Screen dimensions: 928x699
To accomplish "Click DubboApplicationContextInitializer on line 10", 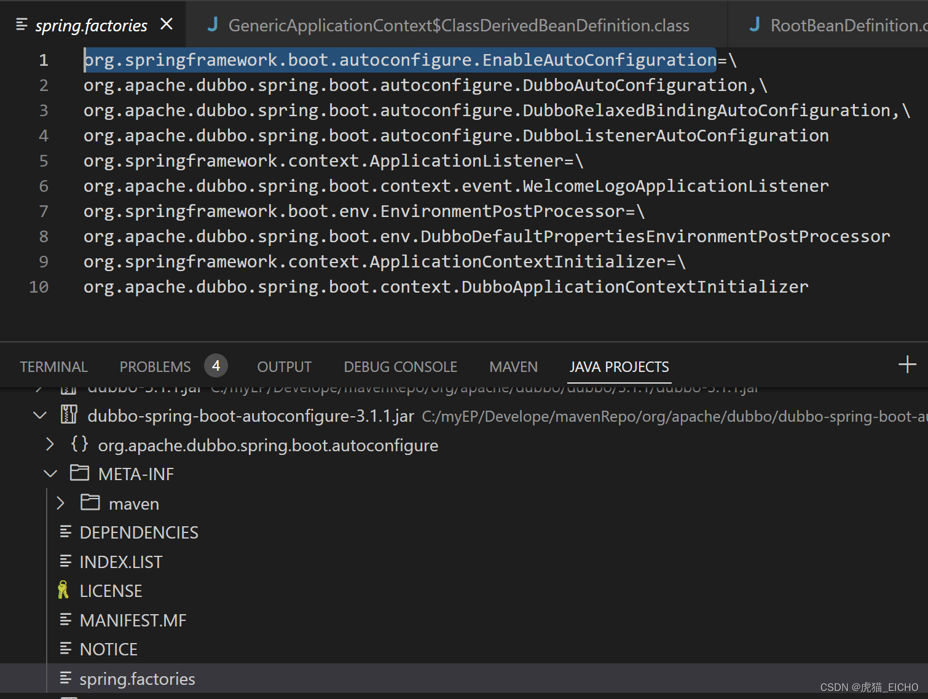I will [635, 287].
